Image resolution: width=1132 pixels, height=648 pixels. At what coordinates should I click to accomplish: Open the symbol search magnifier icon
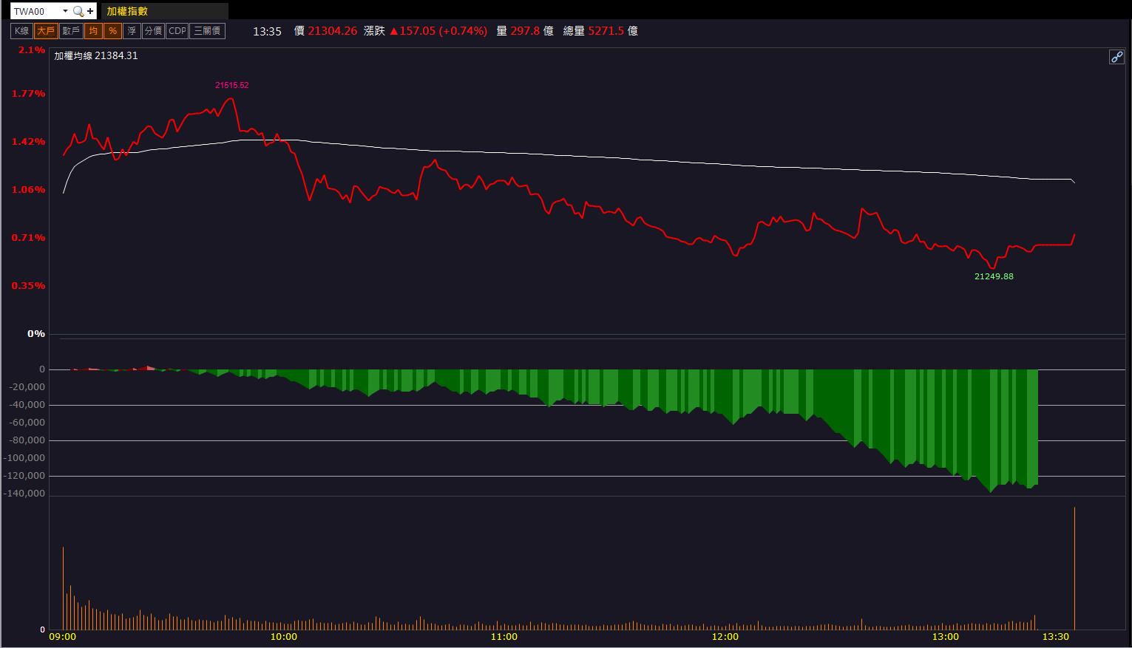[x=78, y=11]
